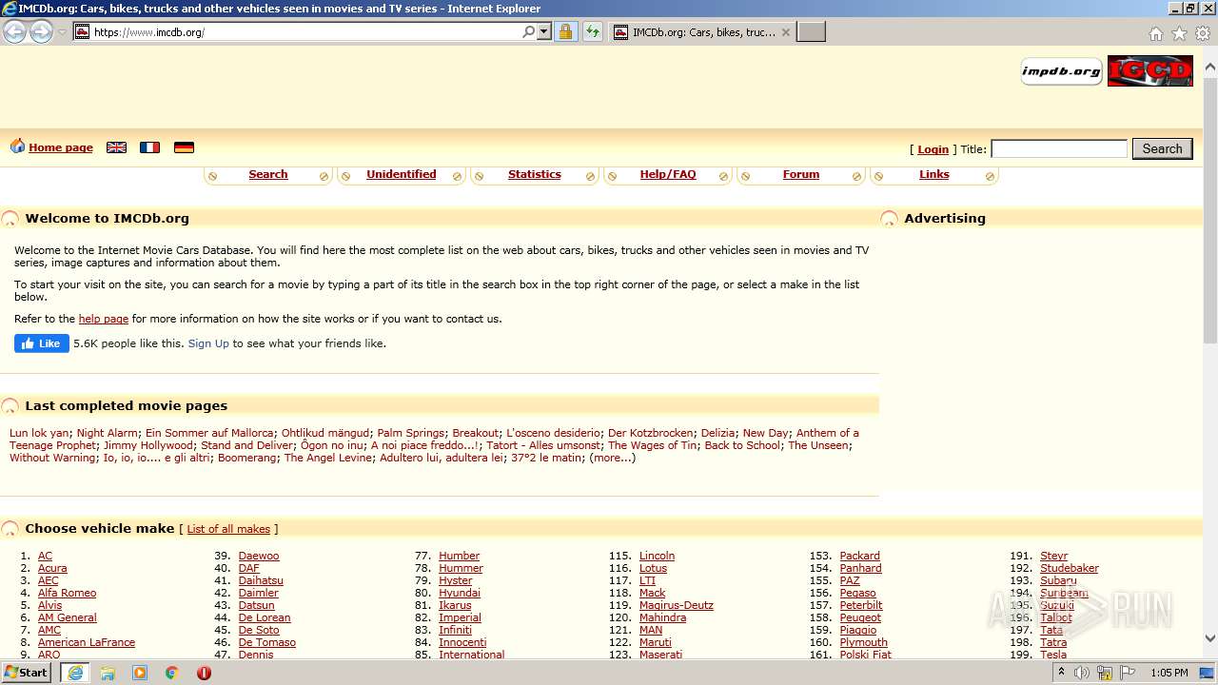Select the Peugeot make
Viewport: 1218px width, 685px height.
point(860,617)
